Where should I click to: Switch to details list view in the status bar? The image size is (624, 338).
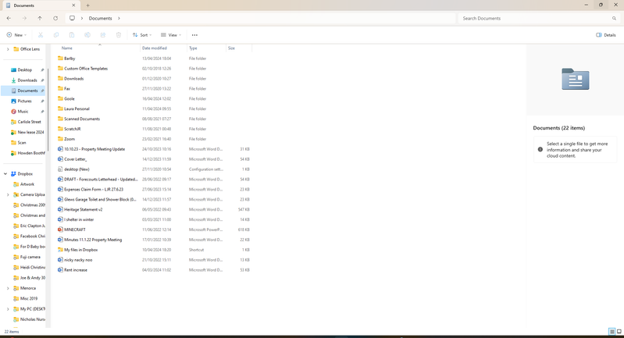point(612,332)
